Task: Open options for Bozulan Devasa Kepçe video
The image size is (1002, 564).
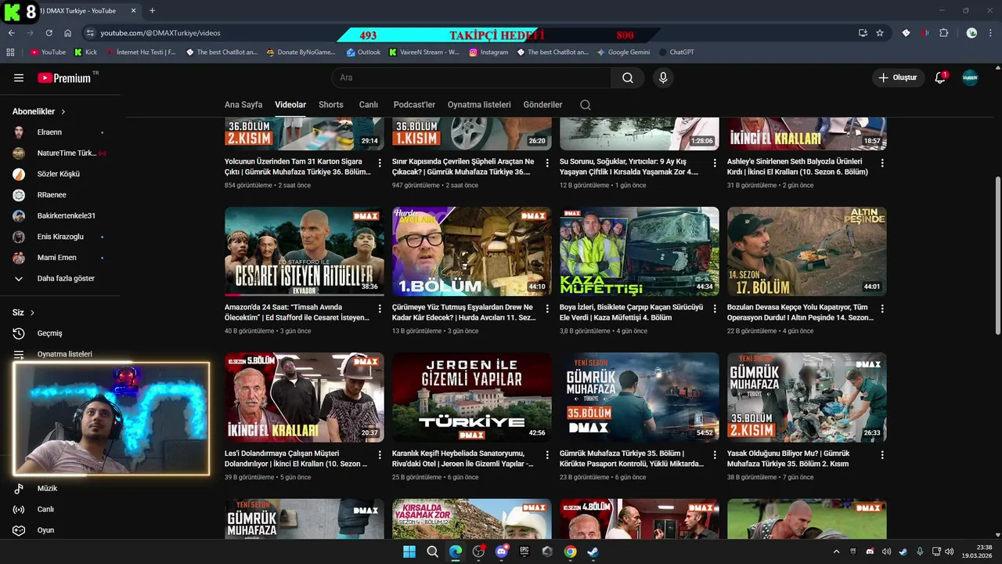Action: pos(882,309)
